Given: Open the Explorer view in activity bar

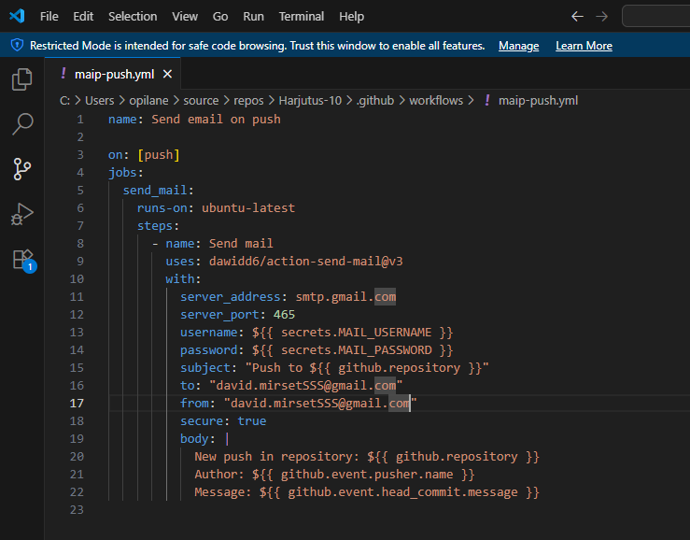Looking at the screenshot, I should (22, 80).
